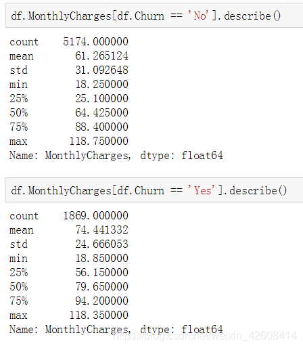Select 25% value 56.150000
Image resolution: width=303 pixels, height=348 pixels.
101,272
